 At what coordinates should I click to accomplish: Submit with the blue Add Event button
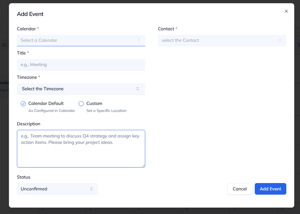click(270, 189)
